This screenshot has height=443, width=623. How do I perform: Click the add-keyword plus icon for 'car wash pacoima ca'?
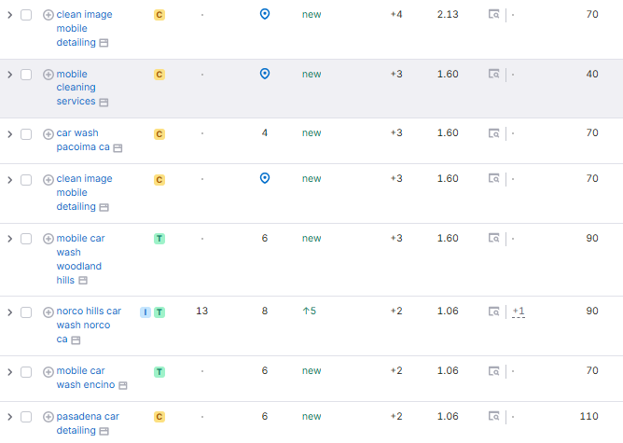pos(48,133)
